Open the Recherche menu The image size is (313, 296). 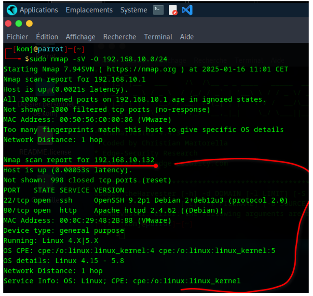pos(120,37)
